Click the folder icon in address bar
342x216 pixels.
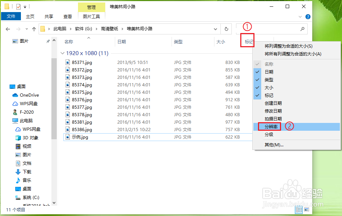(43, 29)
